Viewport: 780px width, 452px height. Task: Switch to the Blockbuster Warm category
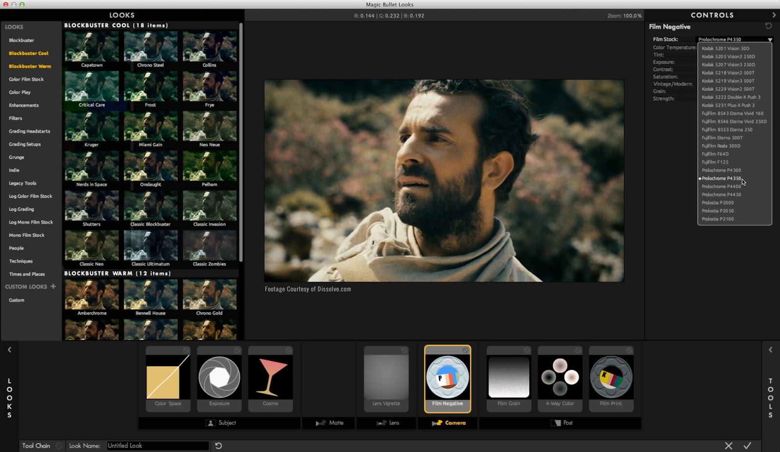pyautogui.click(x=30, y=66)
